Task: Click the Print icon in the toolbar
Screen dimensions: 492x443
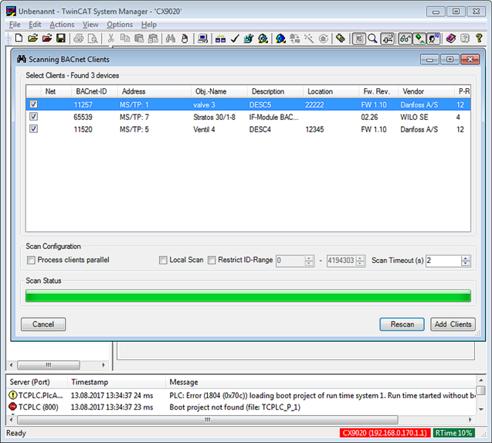Action: click(79, 39)
